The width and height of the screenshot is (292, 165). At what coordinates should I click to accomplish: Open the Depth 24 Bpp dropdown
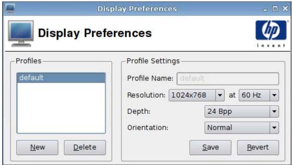pos(242,112)
